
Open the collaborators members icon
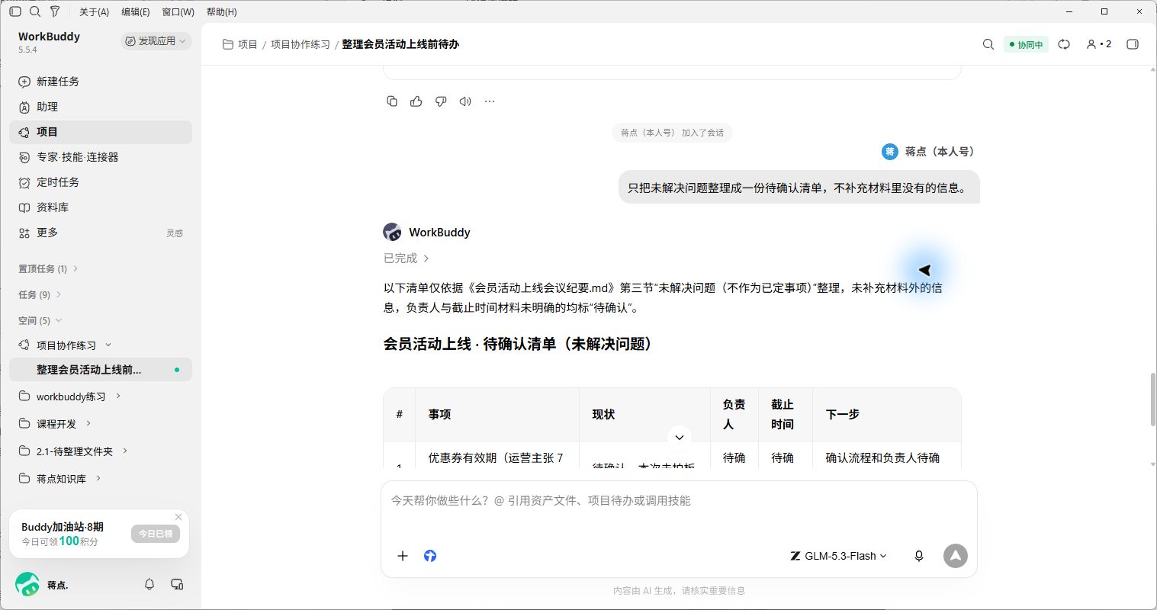coord(1098,44)
